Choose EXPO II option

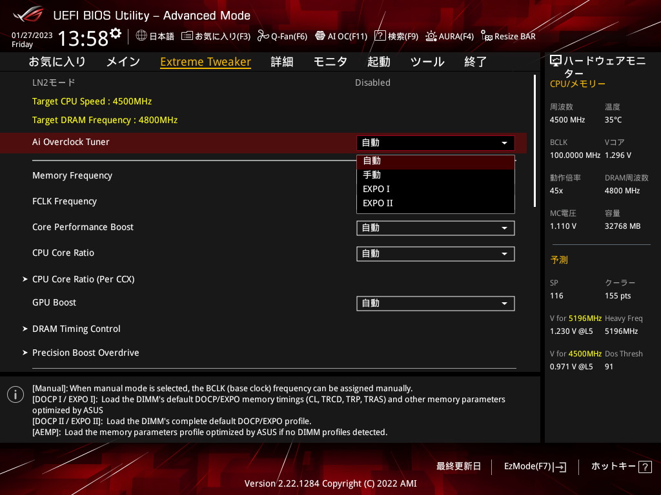point(436,203)
